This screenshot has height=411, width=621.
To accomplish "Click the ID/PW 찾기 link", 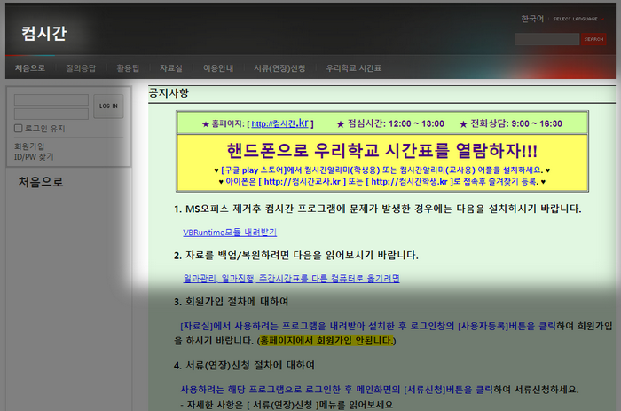I will 34,156.
